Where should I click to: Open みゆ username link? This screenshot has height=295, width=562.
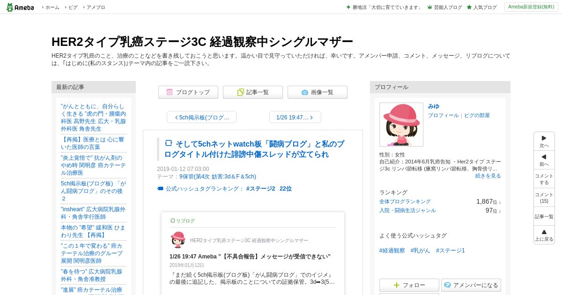[434, 106]
